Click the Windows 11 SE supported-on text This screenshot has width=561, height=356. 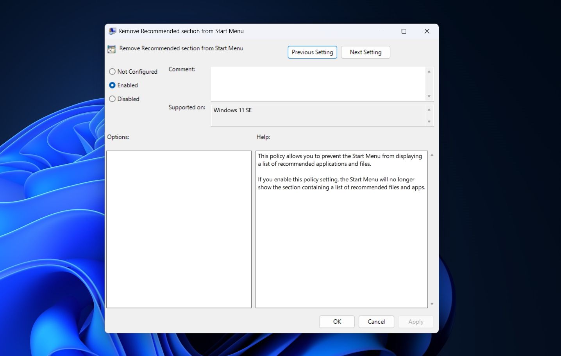[x=232, y=110]
